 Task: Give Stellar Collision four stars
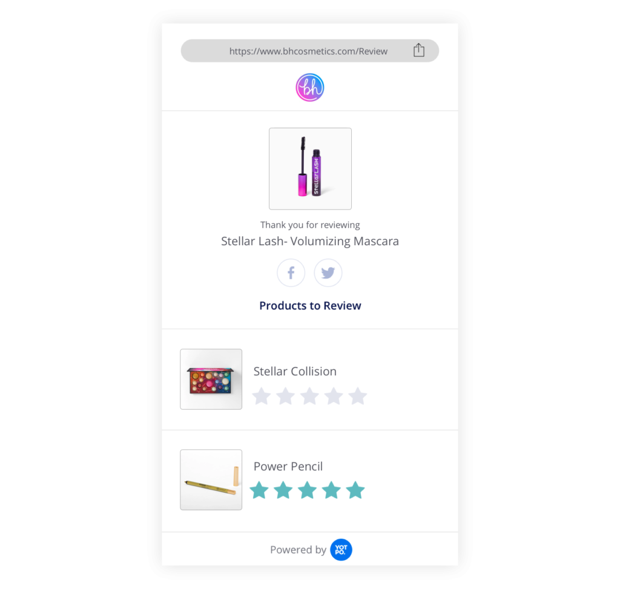tap(334, 396)
